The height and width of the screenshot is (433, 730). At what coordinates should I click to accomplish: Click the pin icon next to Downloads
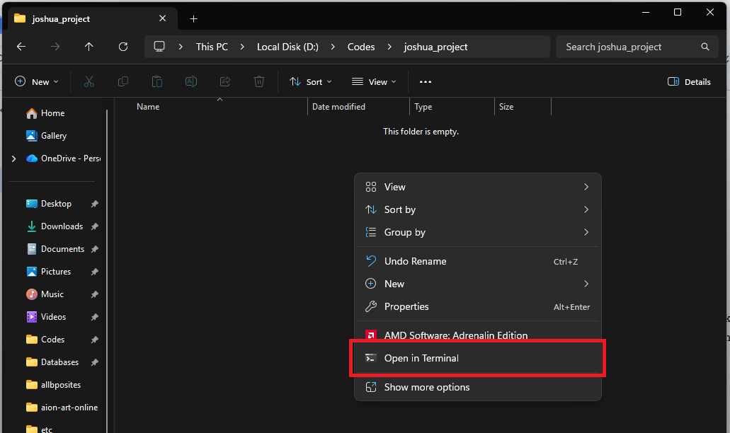[x=94, y=226]
